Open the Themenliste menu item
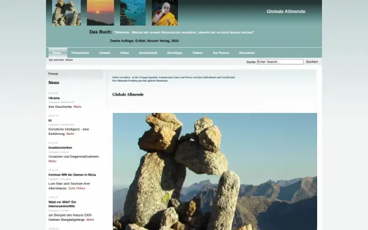This screenshot has width=368, height=230. click(80, 53)
